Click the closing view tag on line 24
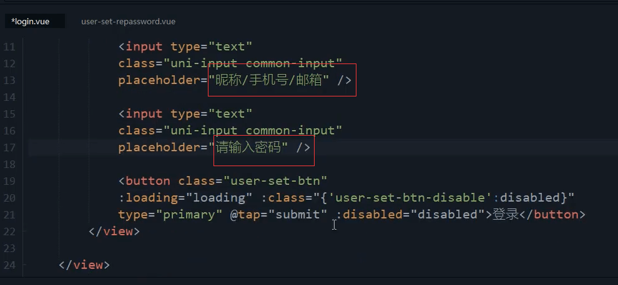618x285 pixels. 84,265
